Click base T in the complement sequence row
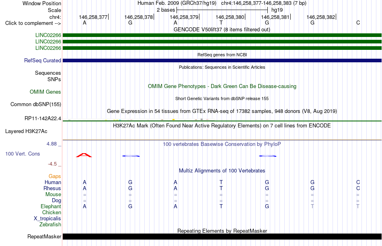The height and width of the screenshot is (246, 382). (221, 23)
